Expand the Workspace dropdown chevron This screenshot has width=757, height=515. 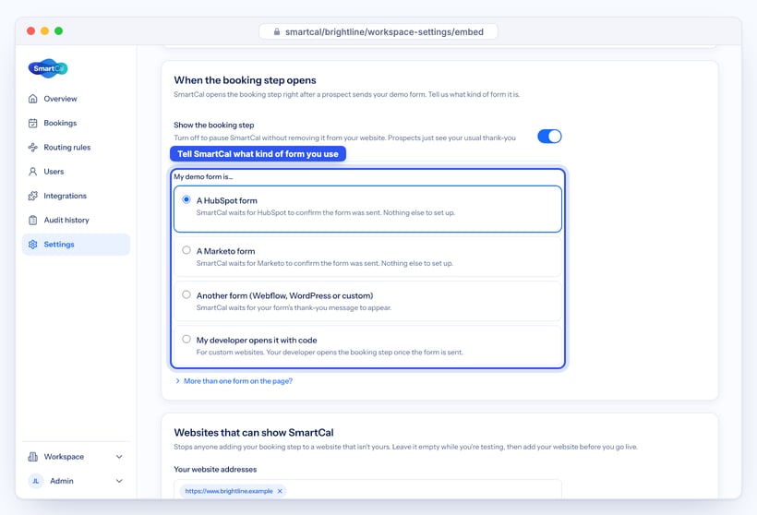click(119, 457)
